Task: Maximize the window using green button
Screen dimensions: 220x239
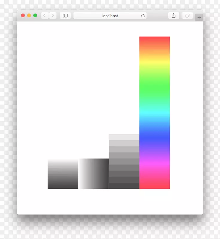Action: point(35,16)
